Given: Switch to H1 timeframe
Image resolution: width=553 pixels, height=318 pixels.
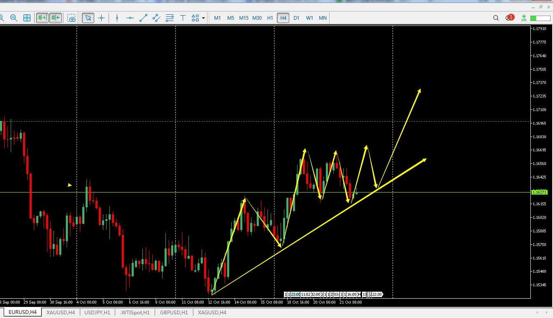Looking at the screenshot, I should (270, 18).
